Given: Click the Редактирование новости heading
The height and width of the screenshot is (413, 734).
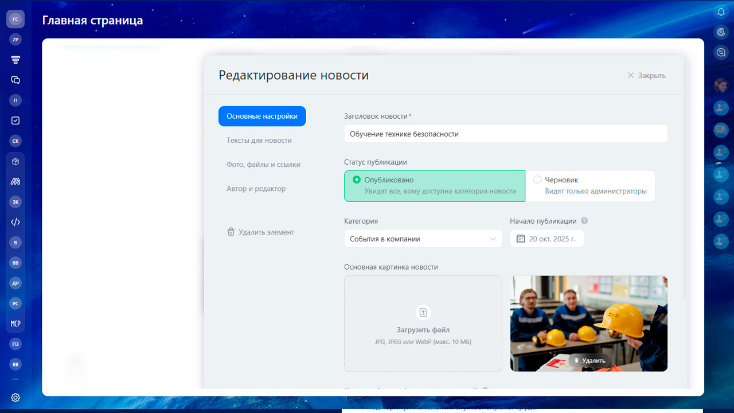Looking at the screenshot, I should (x=294, y=75).
